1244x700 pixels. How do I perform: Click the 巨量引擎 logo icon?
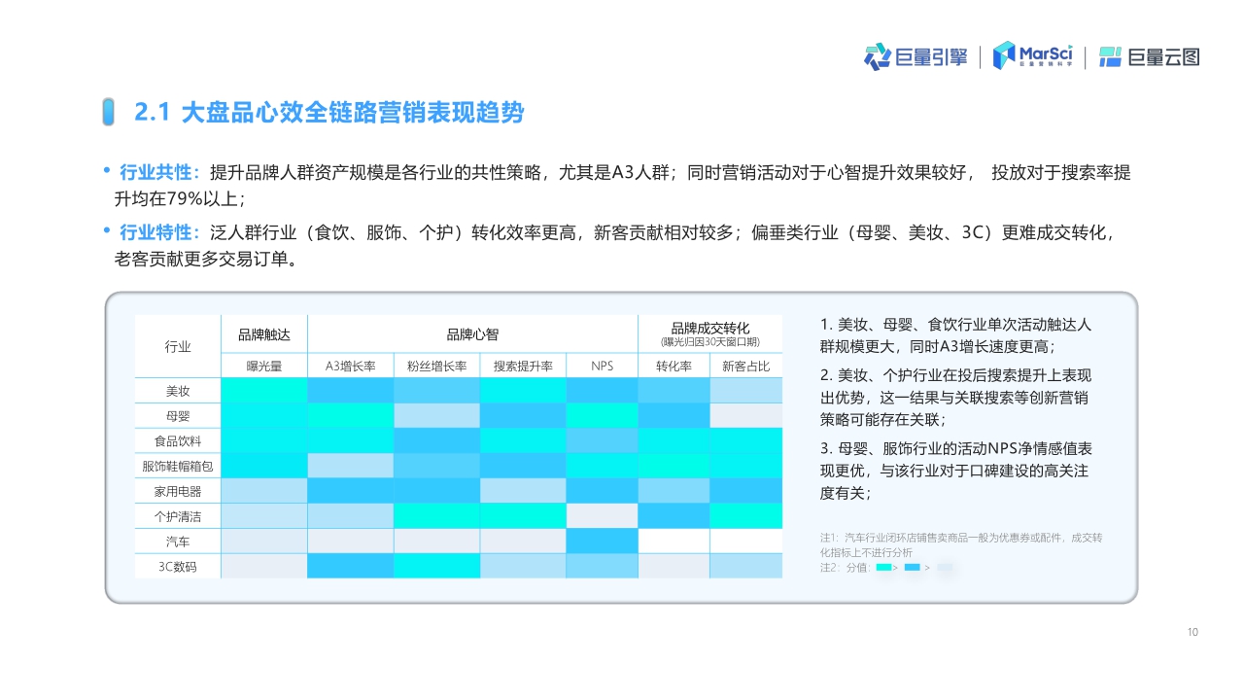point(879,56)
